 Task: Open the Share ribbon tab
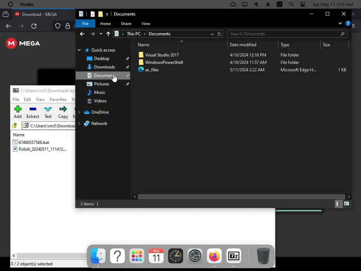click(x=126, y=24)
